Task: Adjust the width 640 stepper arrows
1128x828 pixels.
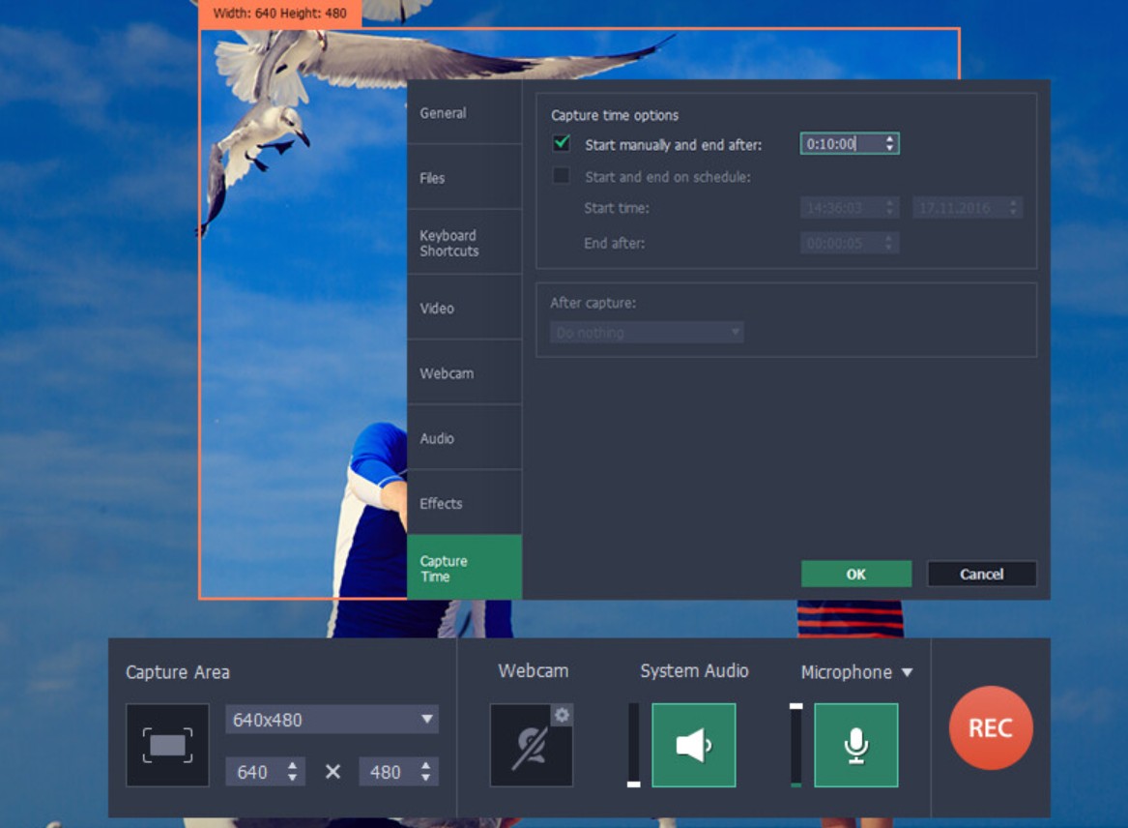Action: pyautogui.click(x=292, y=772)
